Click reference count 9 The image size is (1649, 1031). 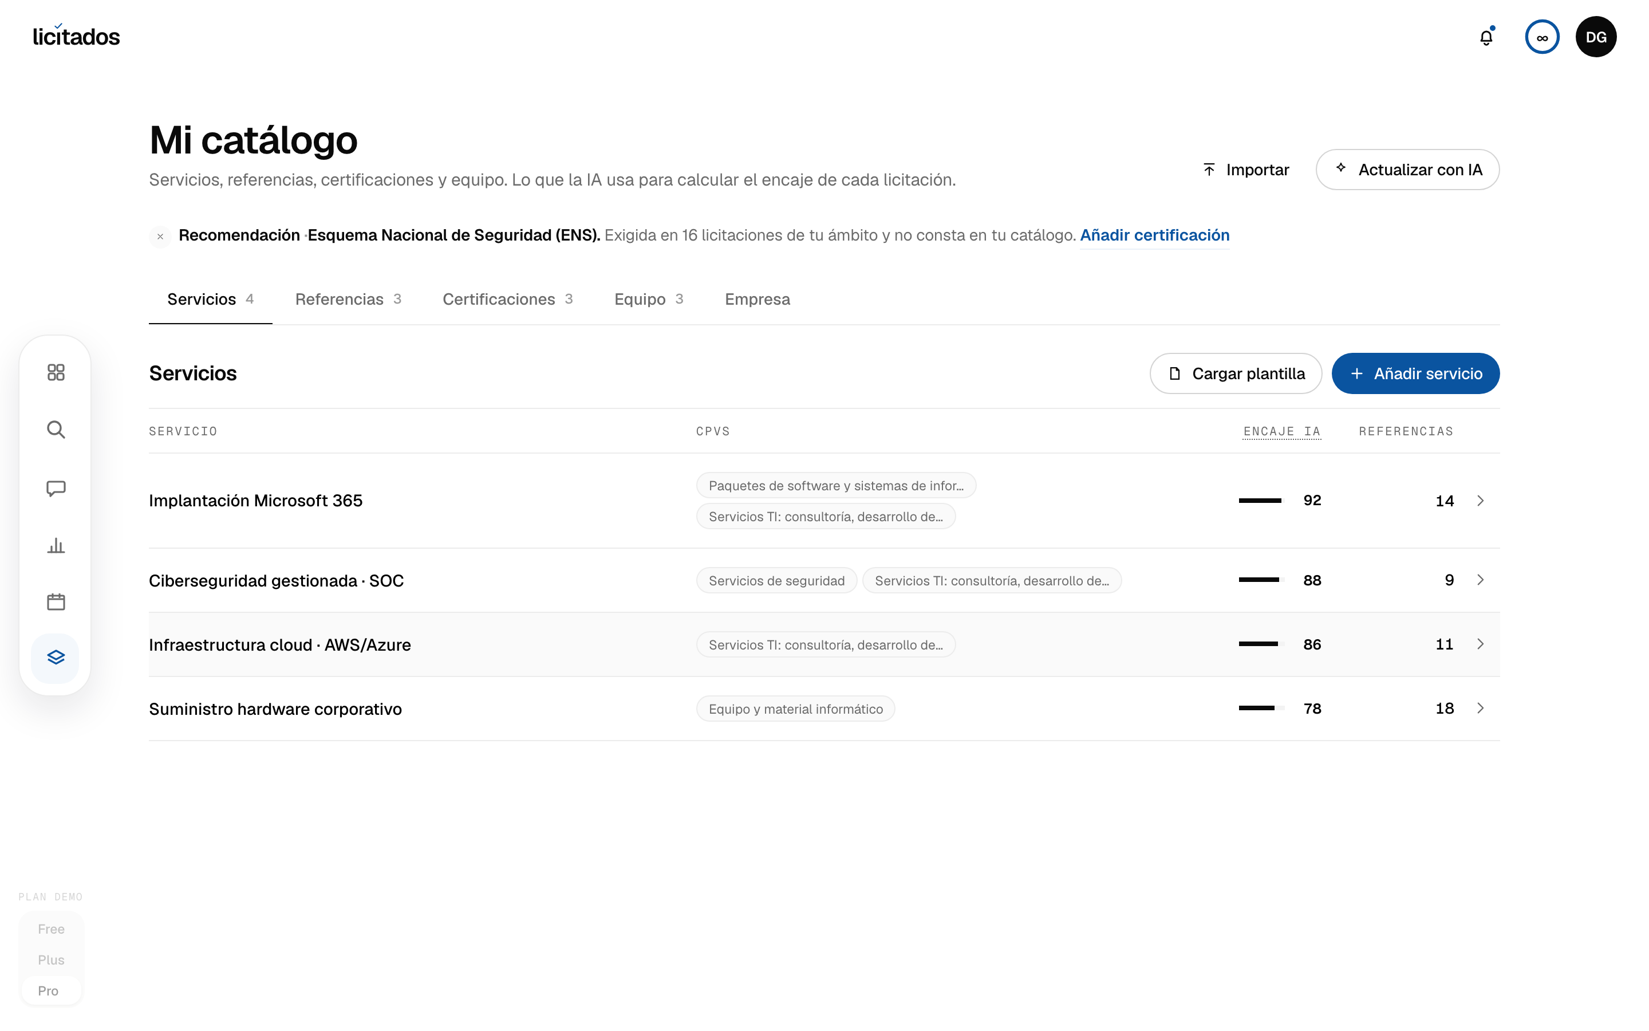tap(1449, 580)
